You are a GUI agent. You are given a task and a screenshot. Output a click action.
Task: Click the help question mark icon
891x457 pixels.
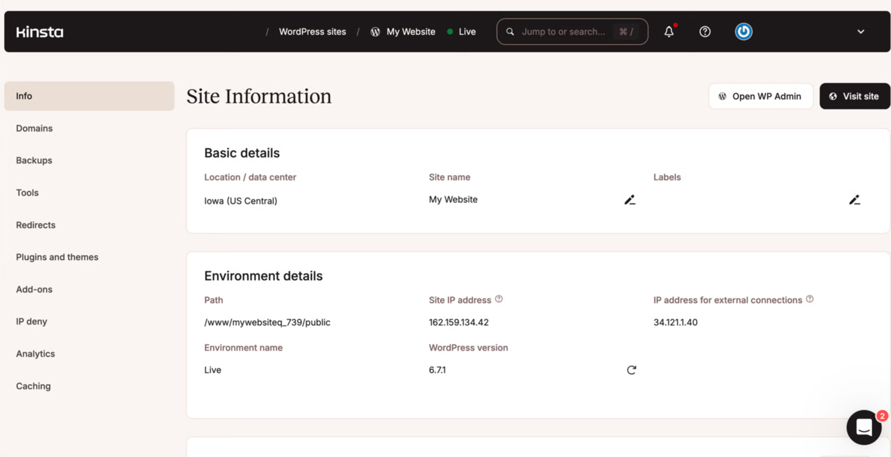pyautogui.click(x=705, y=31)
